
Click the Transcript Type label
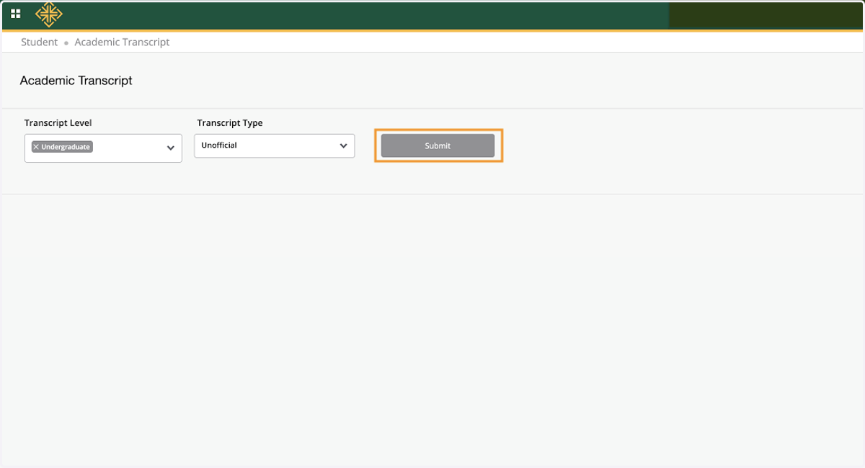click(x=230, y=123)
